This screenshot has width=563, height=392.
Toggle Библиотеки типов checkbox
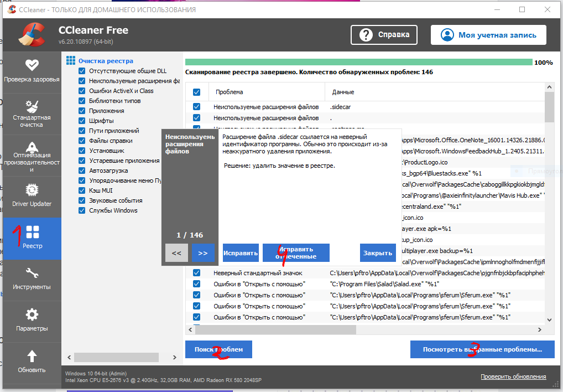[82, 101]
